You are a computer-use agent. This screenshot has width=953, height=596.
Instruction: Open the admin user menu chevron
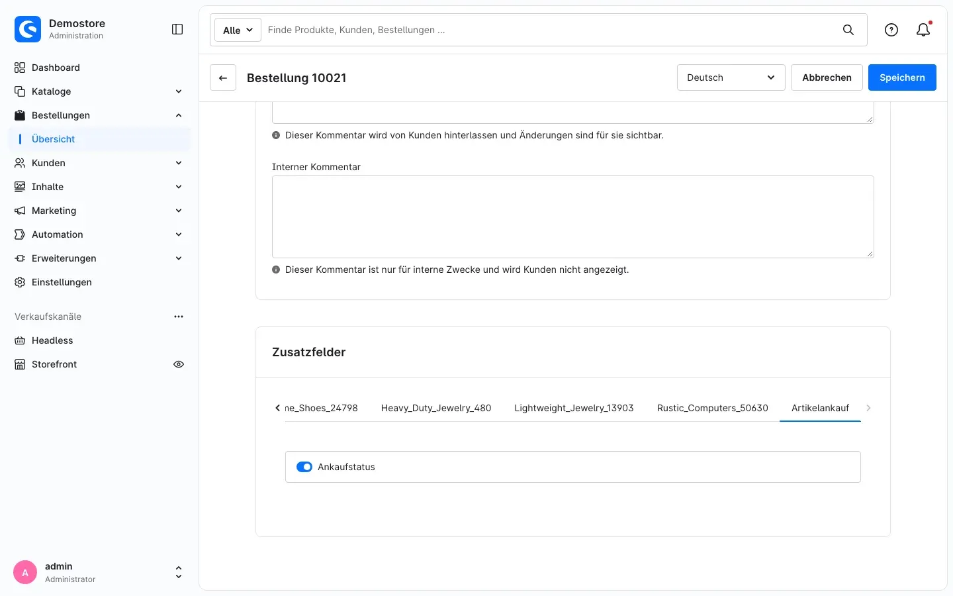click(179, 573)
